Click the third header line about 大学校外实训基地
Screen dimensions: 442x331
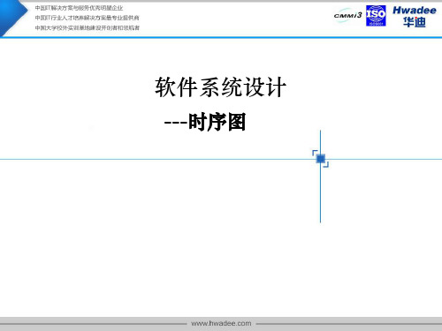pos(87,28)
